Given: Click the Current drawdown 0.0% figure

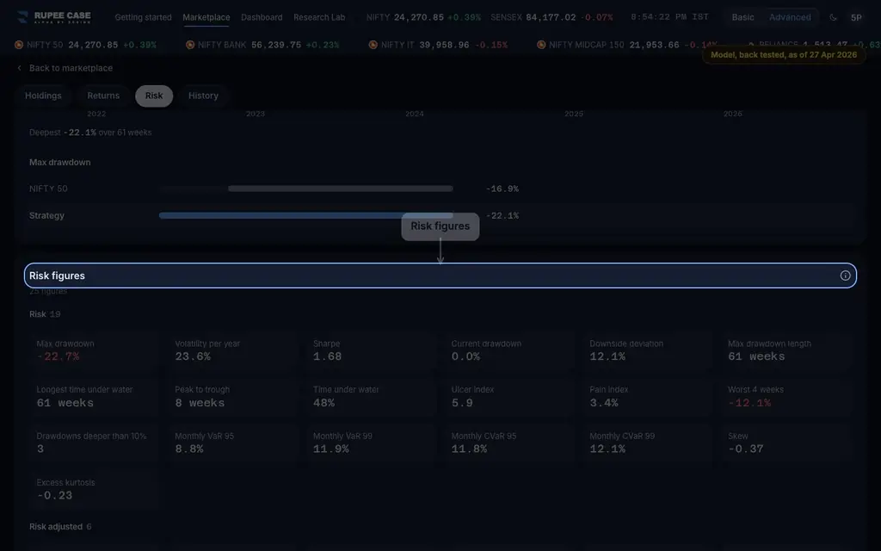Looking at the screenshot, I should point(508,351).
